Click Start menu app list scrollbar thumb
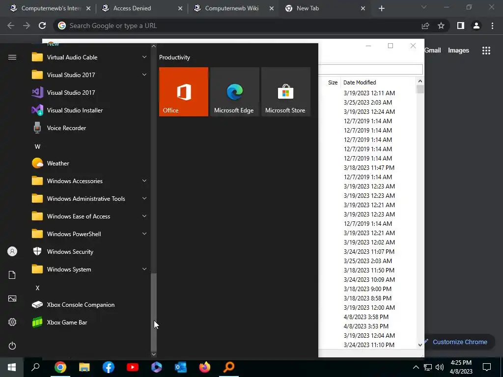This screenshot has height=377, width=503. (x=154, y=313)
